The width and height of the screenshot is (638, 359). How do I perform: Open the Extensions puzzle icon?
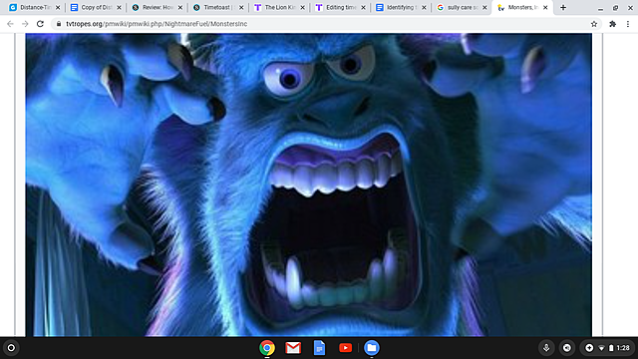coord(612,24)
